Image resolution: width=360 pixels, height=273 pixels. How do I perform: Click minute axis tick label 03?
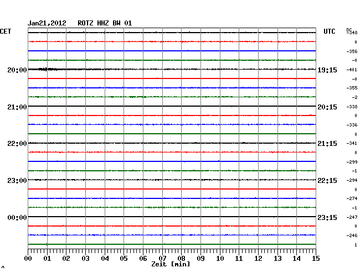pos(85,259)
